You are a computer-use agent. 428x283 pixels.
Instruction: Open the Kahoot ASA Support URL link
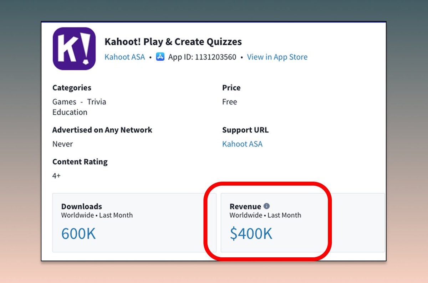[x=242, y=144]
